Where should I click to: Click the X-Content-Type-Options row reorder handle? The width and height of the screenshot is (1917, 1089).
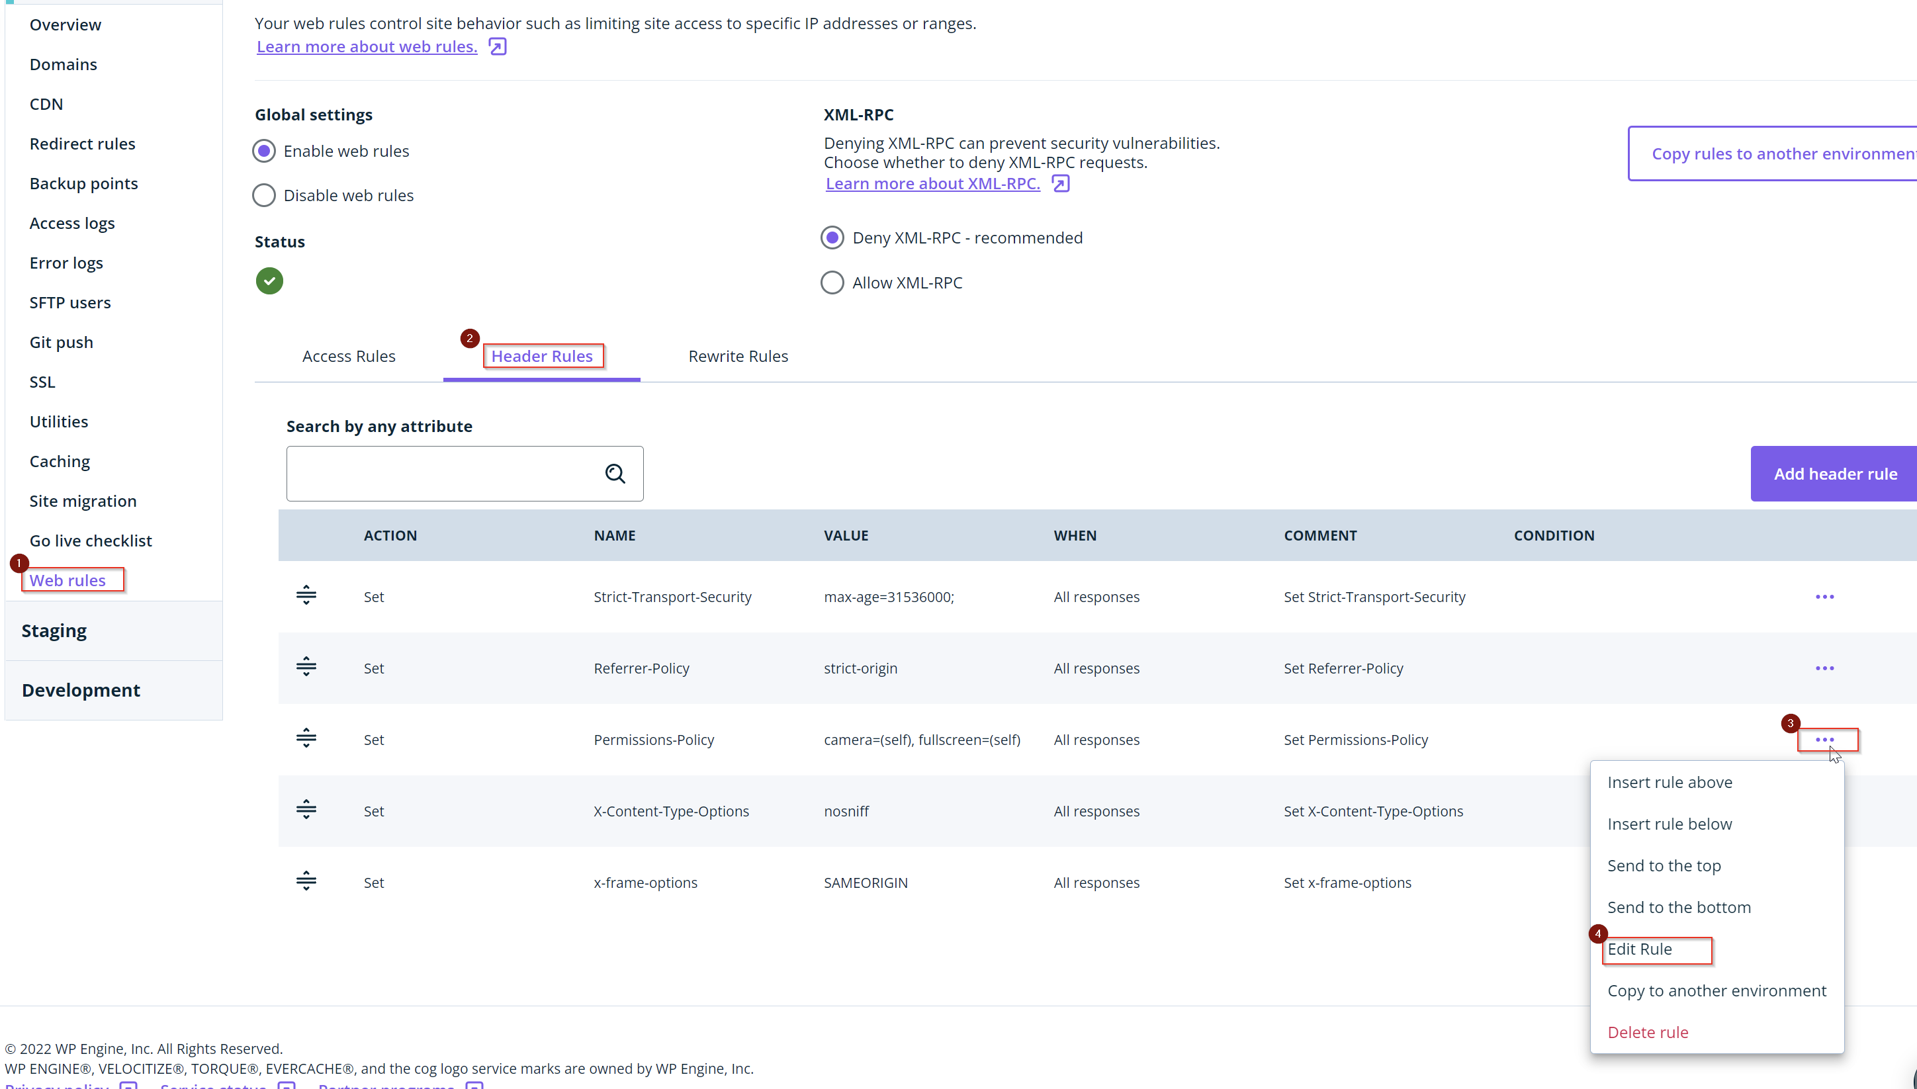[x=306, y=809]
